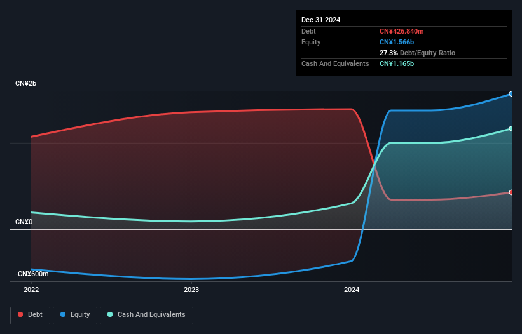Click the -CN¥600m axis label
This screenshot has height=334, width=522.
32,274
